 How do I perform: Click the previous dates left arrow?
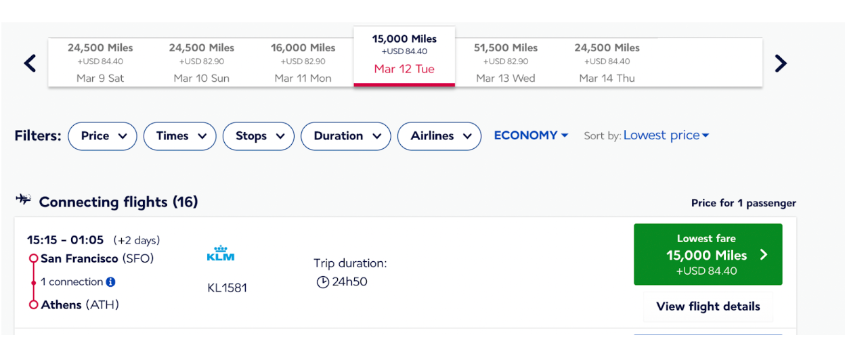point(30,64)
